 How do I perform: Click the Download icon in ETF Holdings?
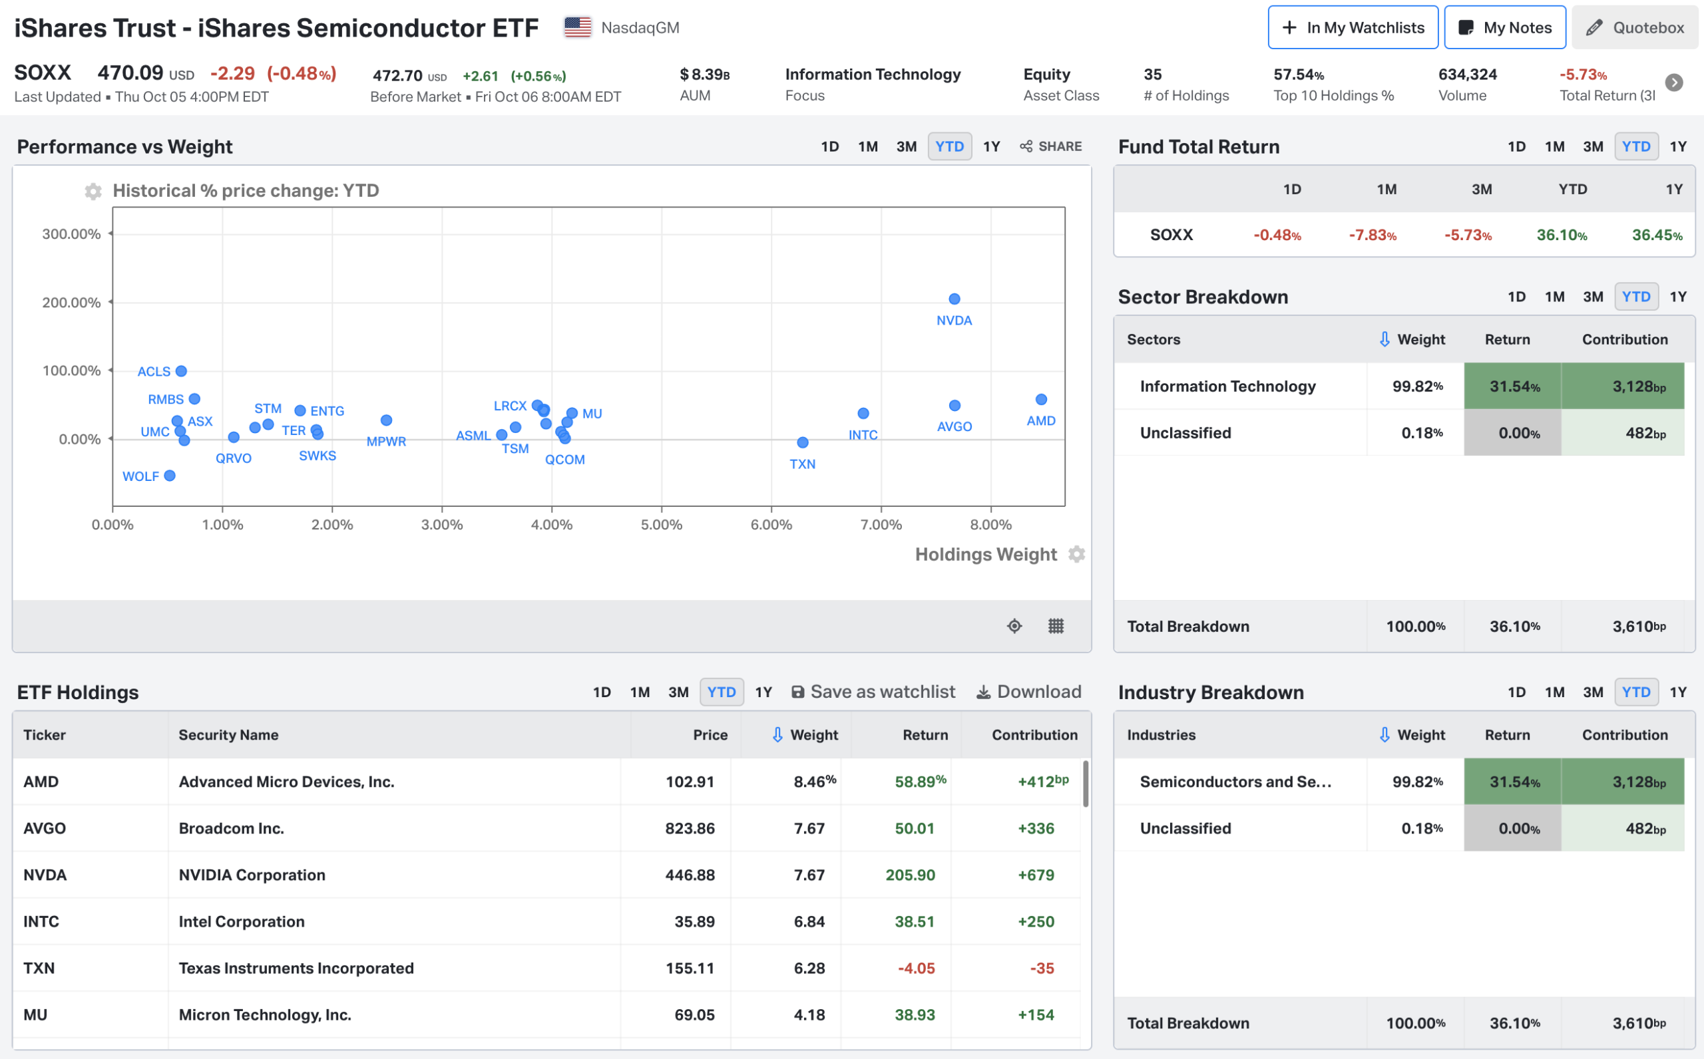tap(984, 691)
